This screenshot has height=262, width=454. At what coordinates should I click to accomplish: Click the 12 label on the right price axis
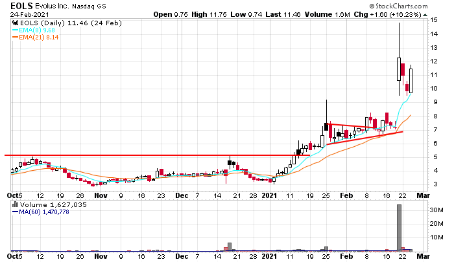433,61
